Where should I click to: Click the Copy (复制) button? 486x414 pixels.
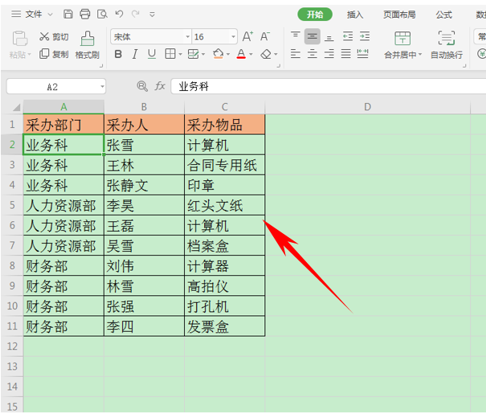click(x=54, y=55)
